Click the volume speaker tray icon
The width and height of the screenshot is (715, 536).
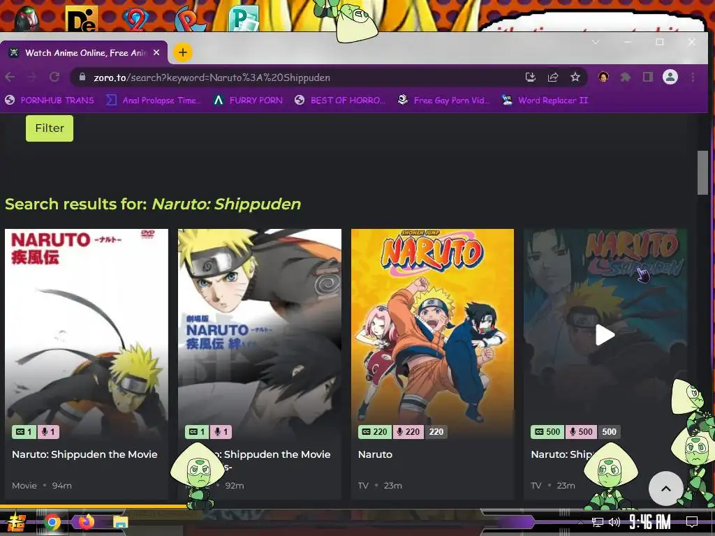[x=614, y=522]
